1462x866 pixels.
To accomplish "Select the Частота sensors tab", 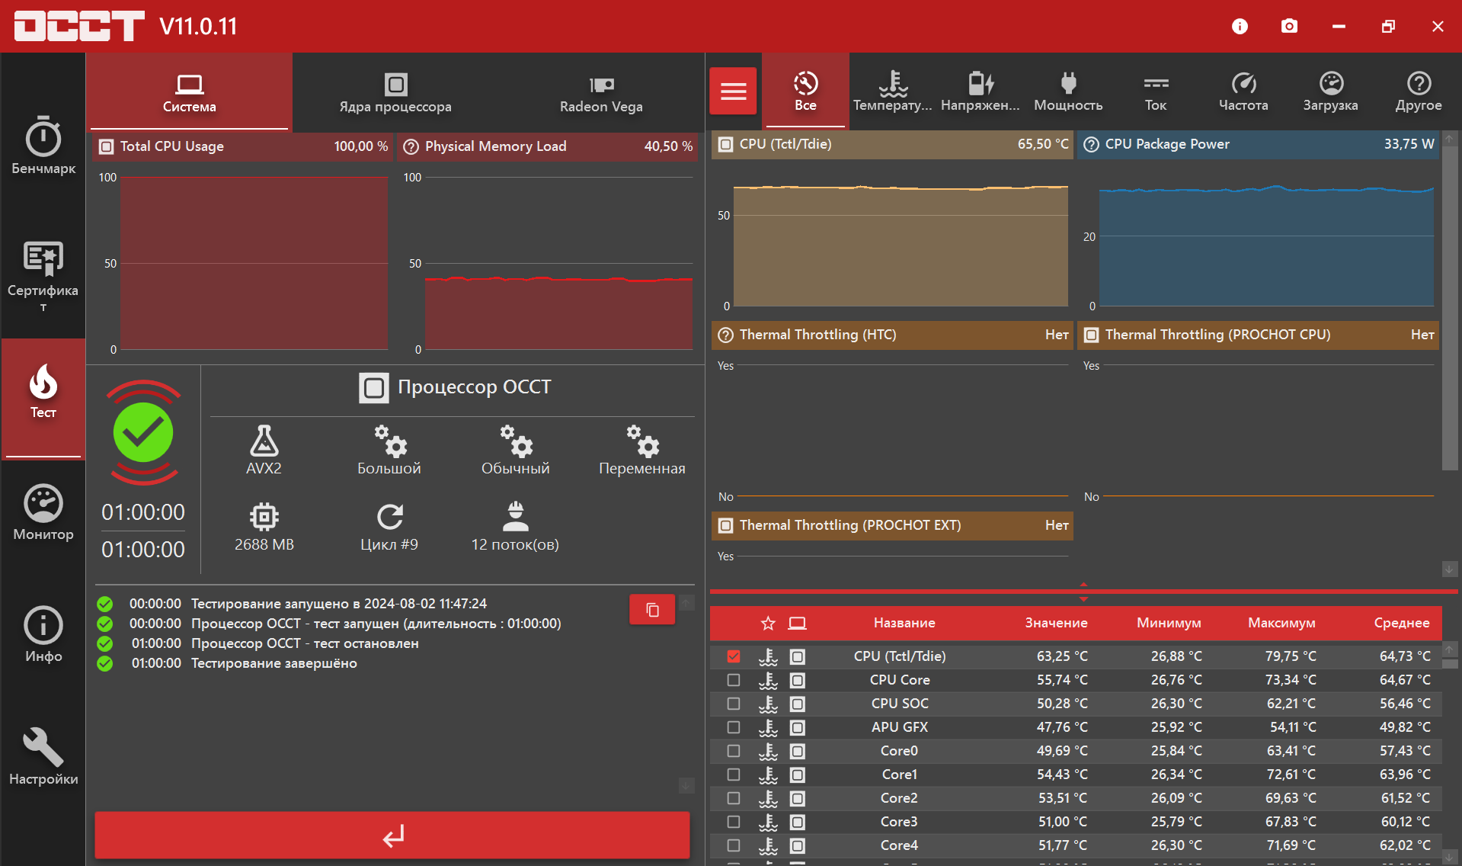I will click(1243, 91).
